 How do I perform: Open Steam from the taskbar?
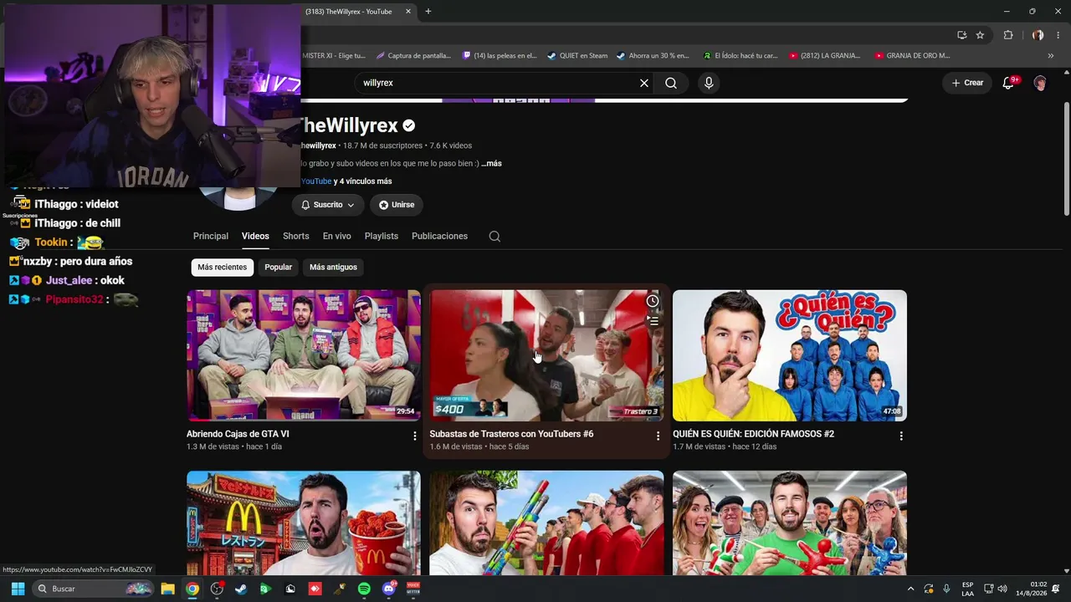[x=241, y=589]
